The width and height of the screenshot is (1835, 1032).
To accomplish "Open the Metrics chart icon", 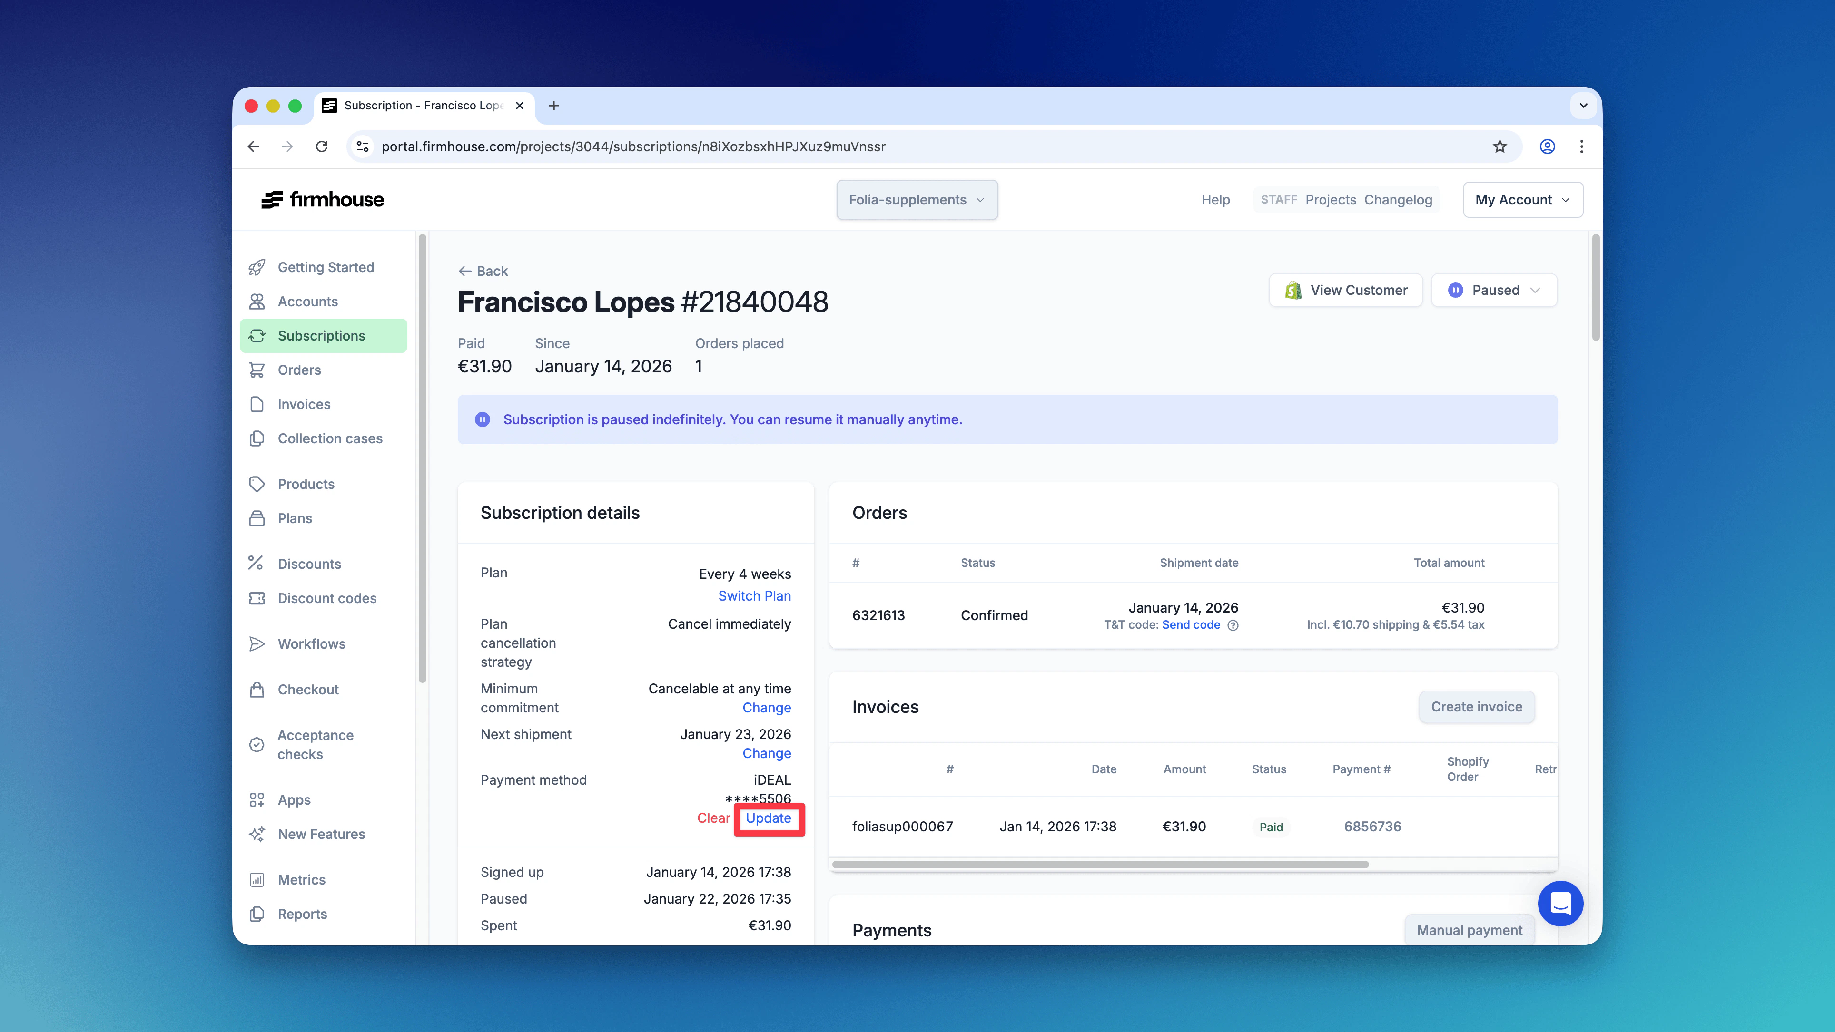I will click(258, 880).
